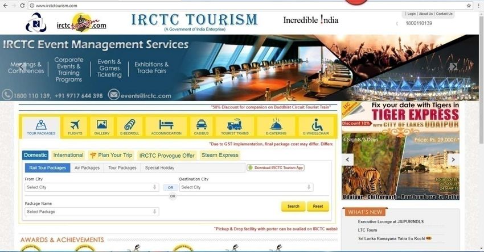
Task: Switch to Air Packages tab
Action: coord(87,167)
